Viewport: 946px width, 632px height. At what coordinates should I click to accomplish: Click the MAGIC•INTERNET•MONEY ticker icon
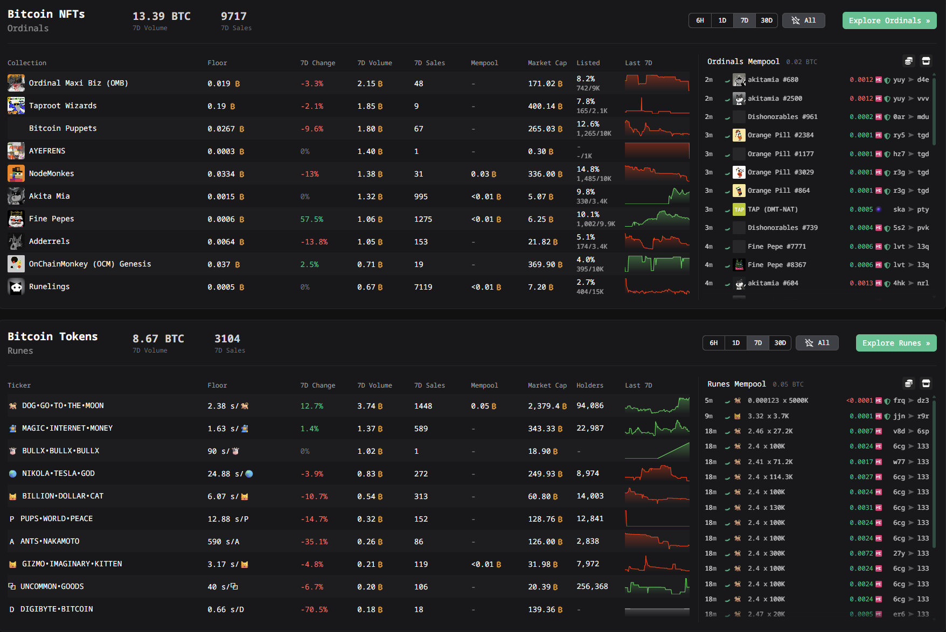(x=13, y=429)
